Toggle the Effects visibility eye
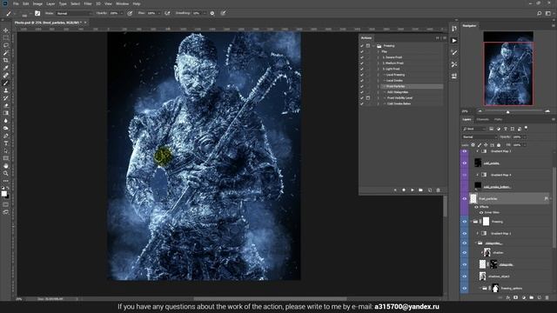557x313 pixels. point(476,207)
